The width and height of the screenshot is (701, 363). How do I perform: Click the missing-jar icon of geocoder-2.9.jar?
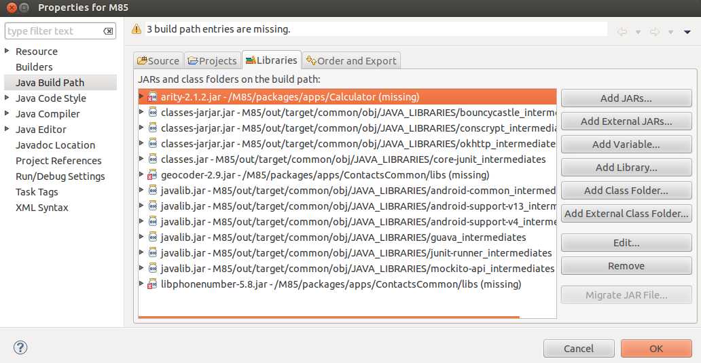(x=152, y=174)
